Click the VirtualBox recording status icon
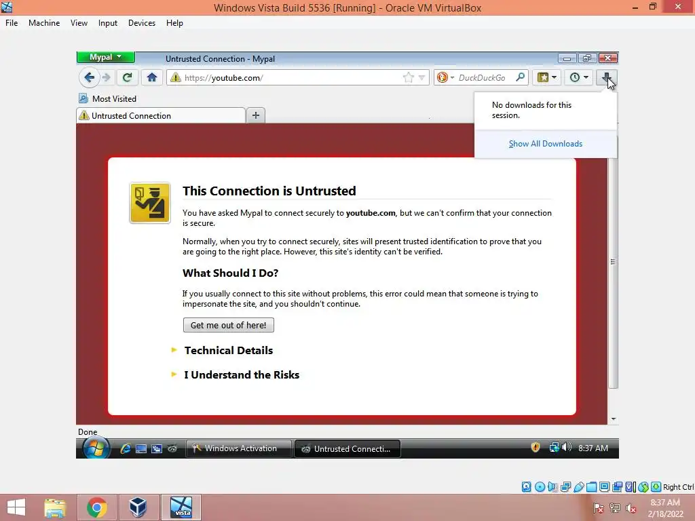 pyautogui.click(x=617, y=487)
